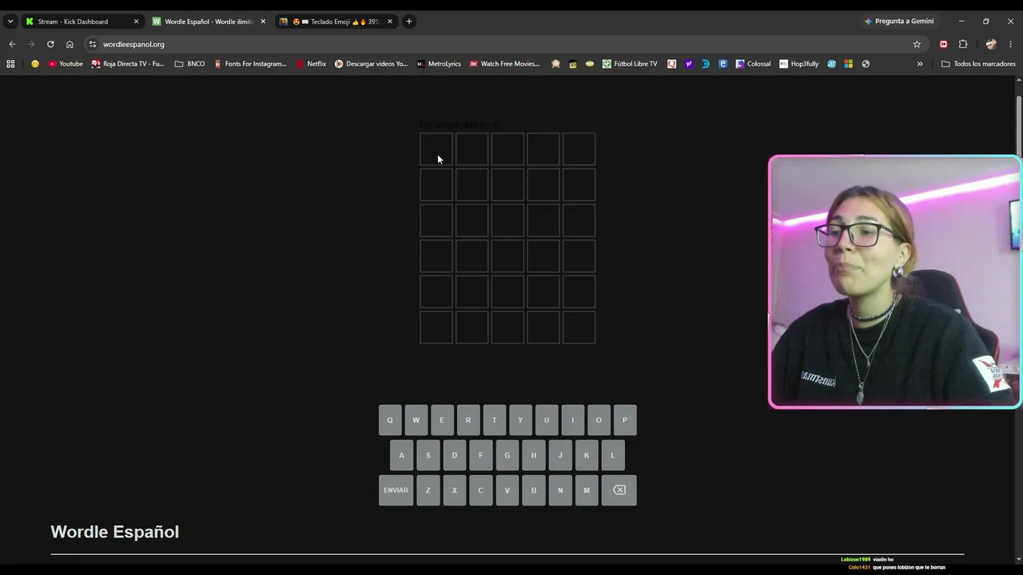Reload the page
This screenshot has height=575, width=1023.
point(50,44)
